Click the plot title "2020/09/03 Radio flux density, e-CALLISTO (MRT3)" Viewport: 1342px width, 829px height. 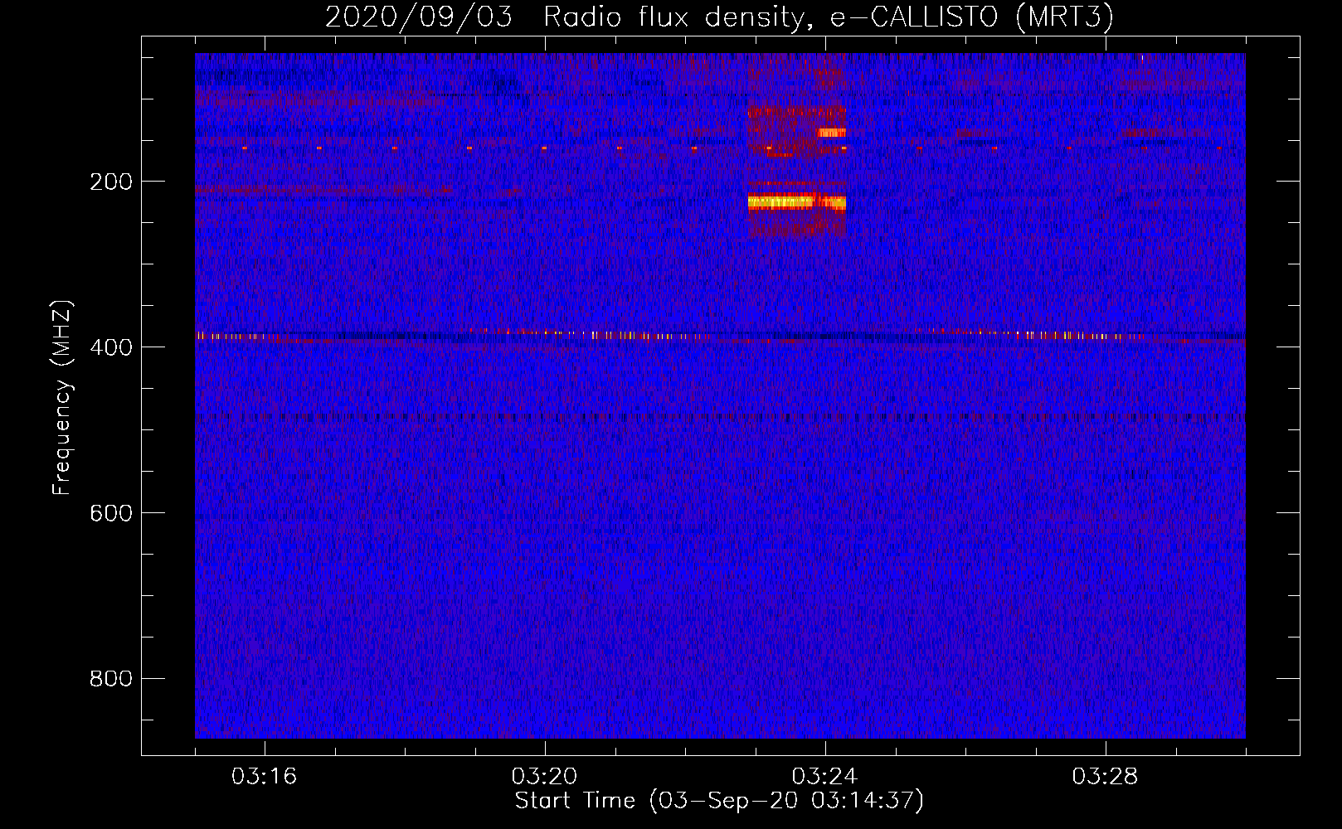[719, 17]
